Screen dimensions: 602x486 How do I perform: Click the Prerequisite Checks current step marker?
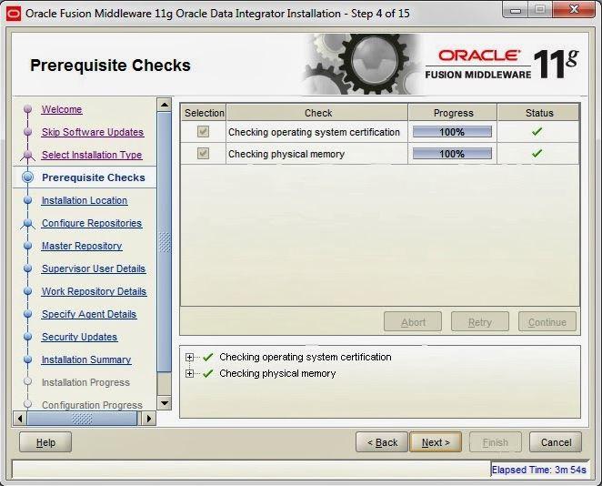point(27,177)
